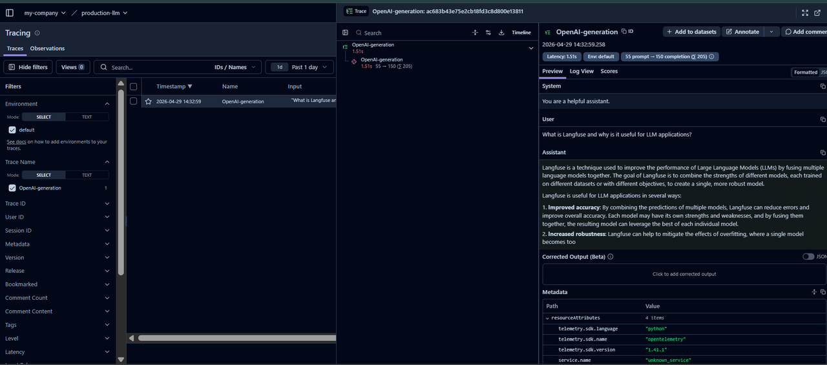This screenshot has height=365, width=827.
Task: Set Environment filter mode to TEXT
Action: (87, 117)
